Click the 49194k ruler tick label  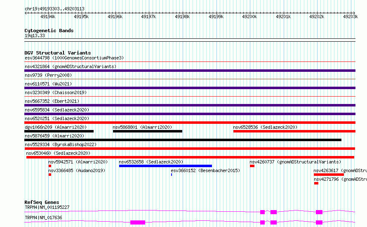point(48,17)
